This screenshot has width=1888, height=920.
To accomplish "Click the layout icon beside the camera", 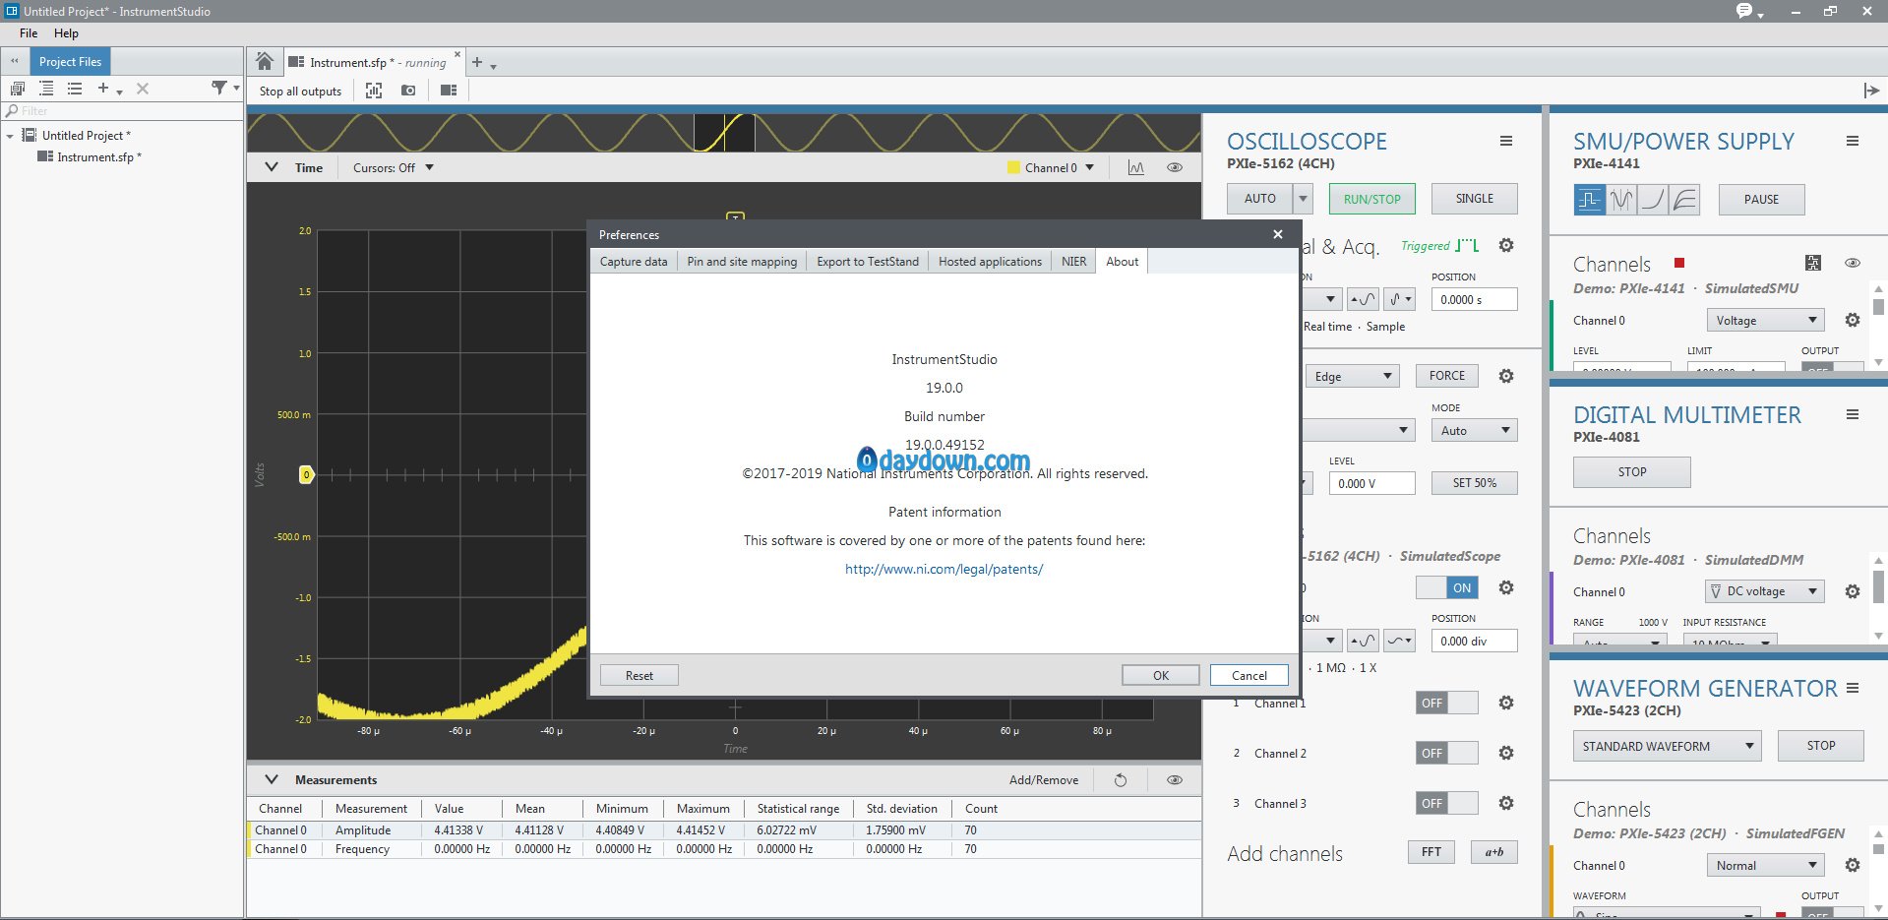I will pyautogui.click(x=449, y=91).
